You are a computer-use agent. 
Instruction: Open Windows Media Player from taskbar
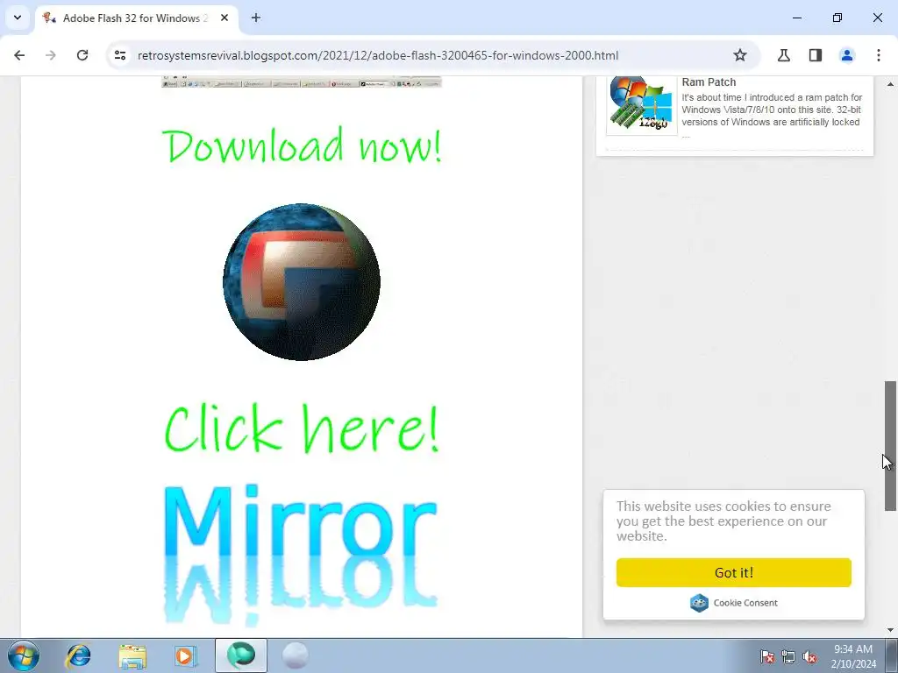(185, 655)
